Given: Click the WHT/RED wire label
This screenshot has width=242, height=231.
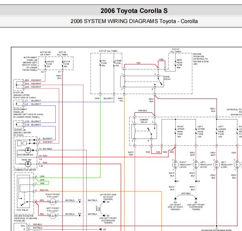Looking at the screenshot, I should [131, 153].
